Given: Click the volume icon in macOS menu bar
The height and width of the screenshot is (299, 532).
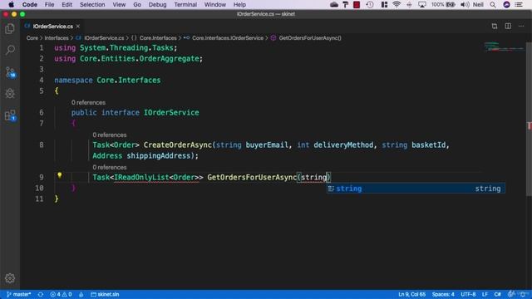Looking at the screenshot, I should pos(465,4).
